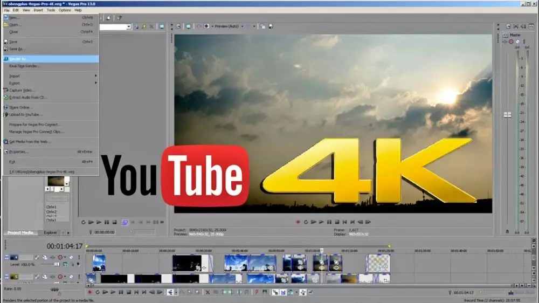Switch to Explorer tab
This screenshot has height=303, width=539.
pos(50,233)
